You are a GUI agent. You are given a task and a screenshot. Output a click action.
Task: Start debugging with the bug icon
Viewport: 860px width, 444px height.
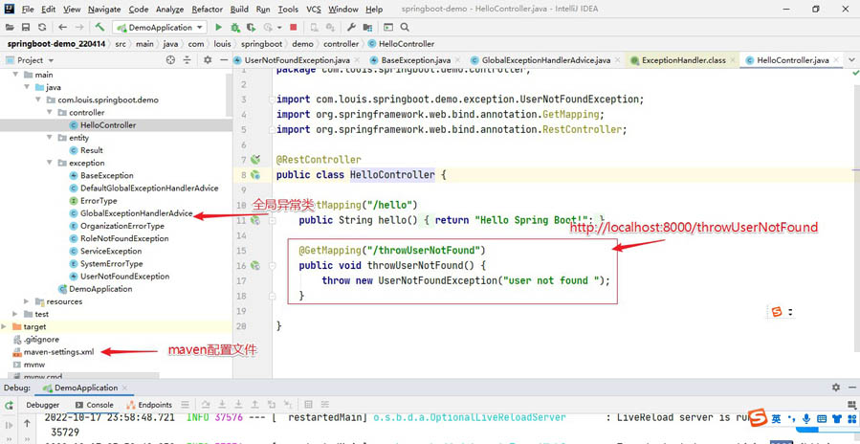pyautogui.click(x=235, y=27)
